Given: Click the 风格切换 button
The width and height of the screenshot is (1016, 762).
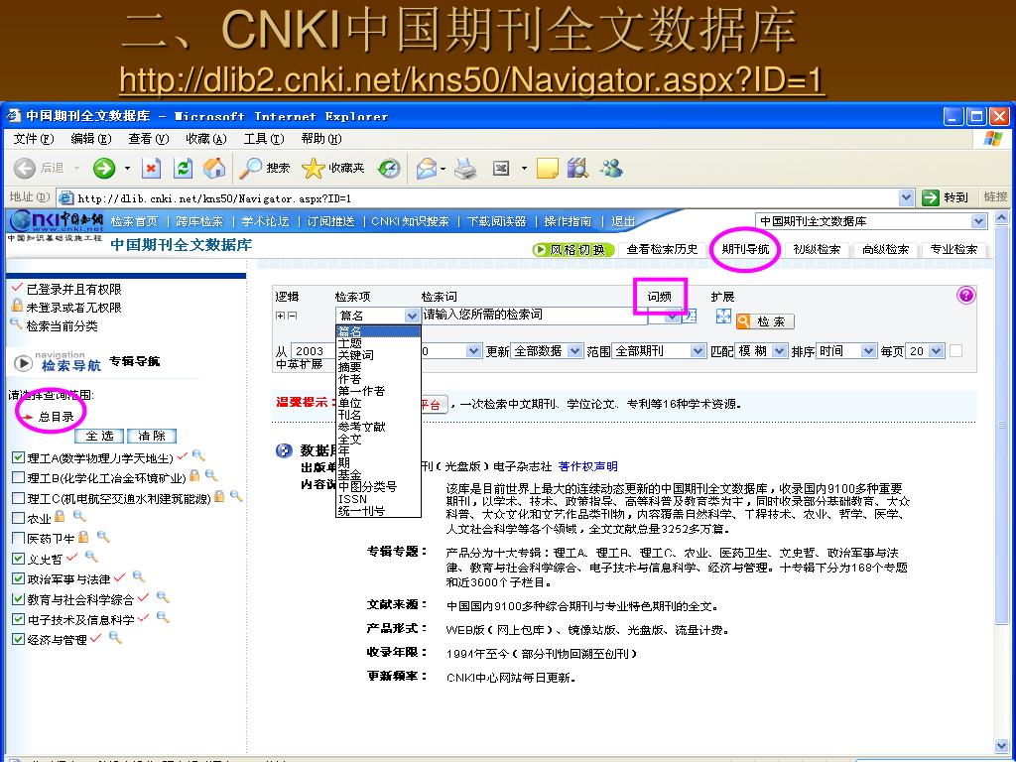Looking at the screenshot, I should tap(572, 249).
